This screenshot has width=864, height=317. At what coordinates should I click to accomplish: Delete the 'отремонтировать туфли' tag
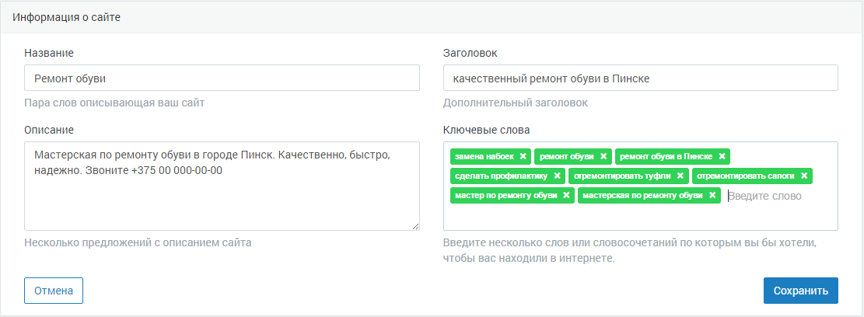pyautogui.click(x=680, y=176)
